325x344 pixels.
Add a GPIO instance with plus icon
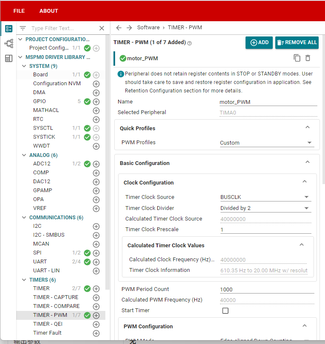tap(96, 101)
